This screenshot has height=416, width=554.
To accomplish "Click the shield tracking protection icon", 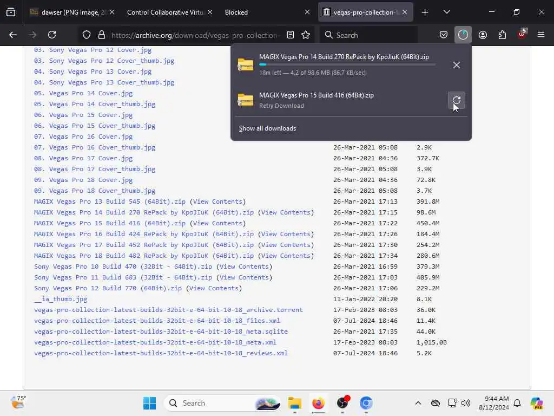I will pos(87,35).
